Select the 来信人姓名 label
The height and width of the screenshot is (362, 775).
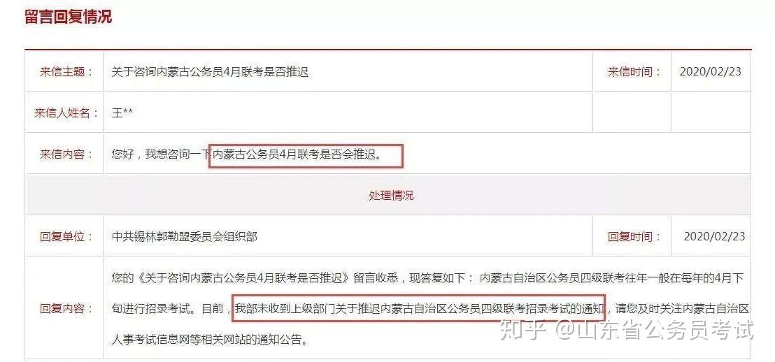(x=63, y=113)
